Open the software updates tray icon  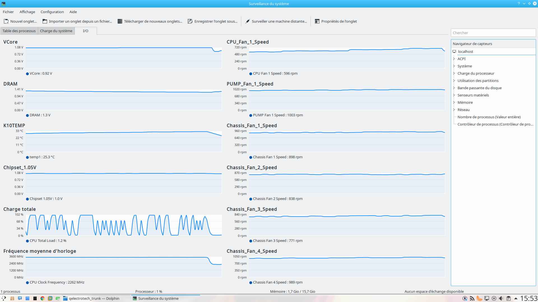465,298
